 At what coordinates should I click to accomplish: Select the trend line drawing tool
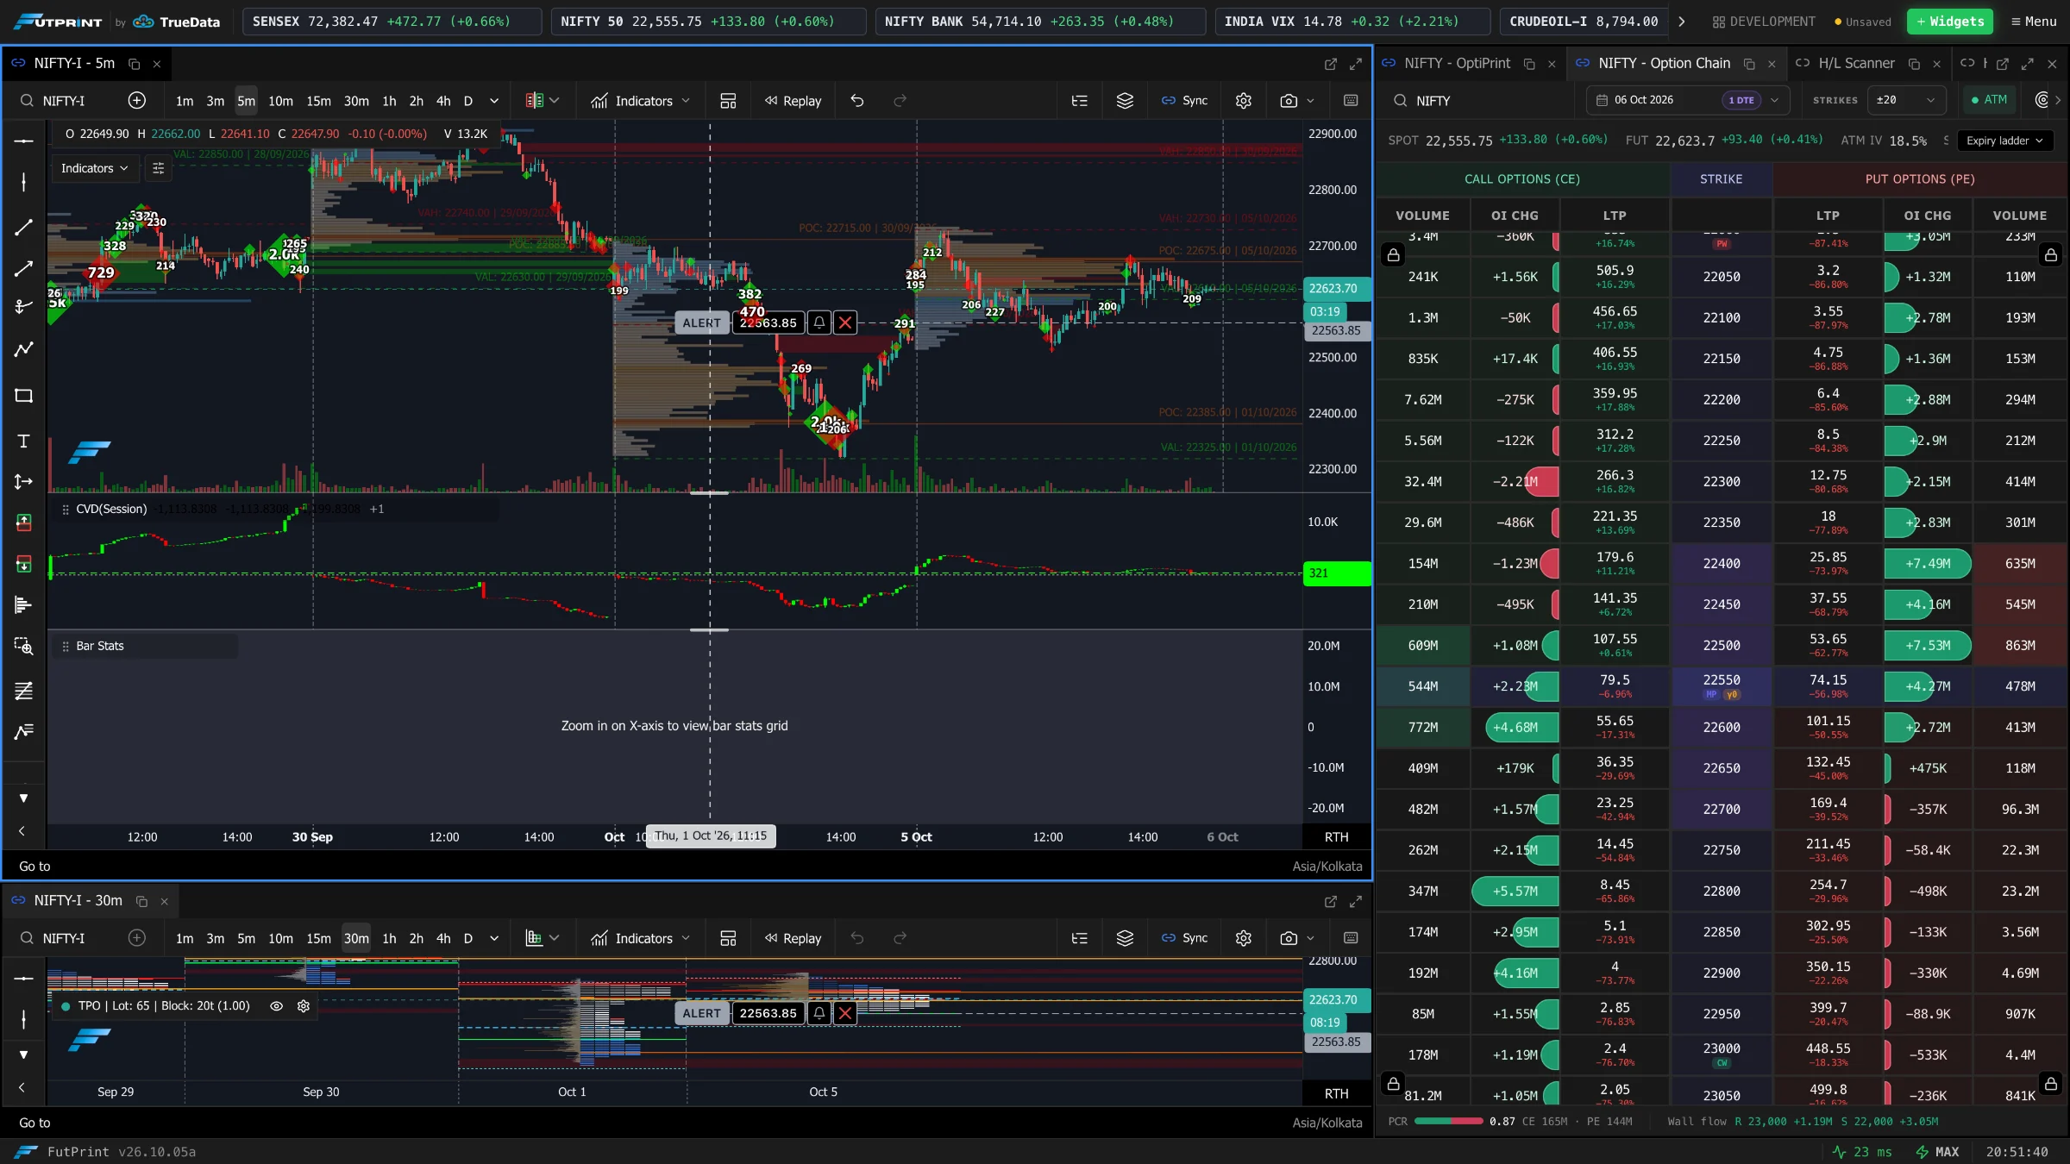[x=23, y=228]
